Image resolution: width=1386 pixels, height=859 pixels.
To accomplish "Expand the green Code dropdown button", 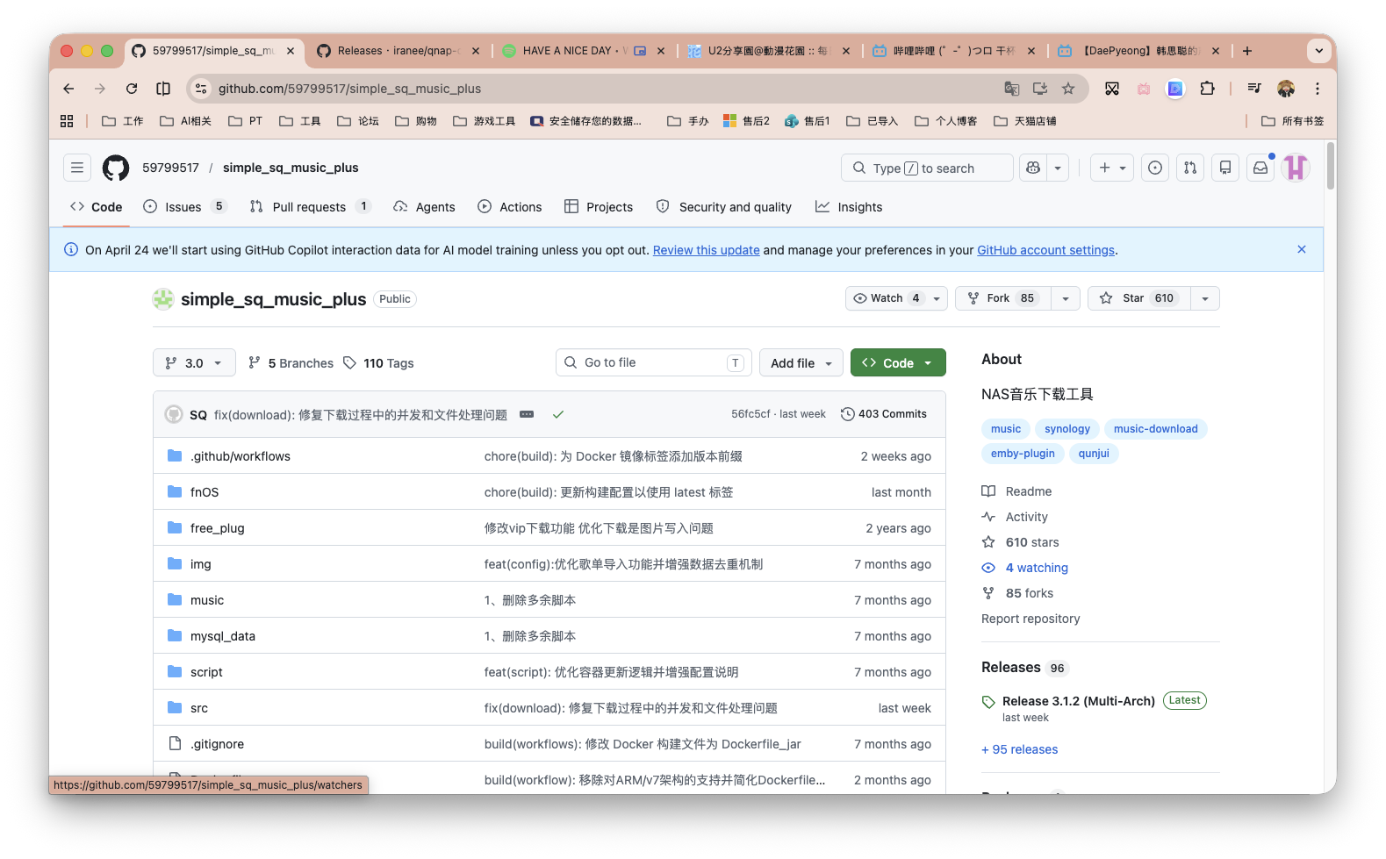I will [x=897, y=363].
